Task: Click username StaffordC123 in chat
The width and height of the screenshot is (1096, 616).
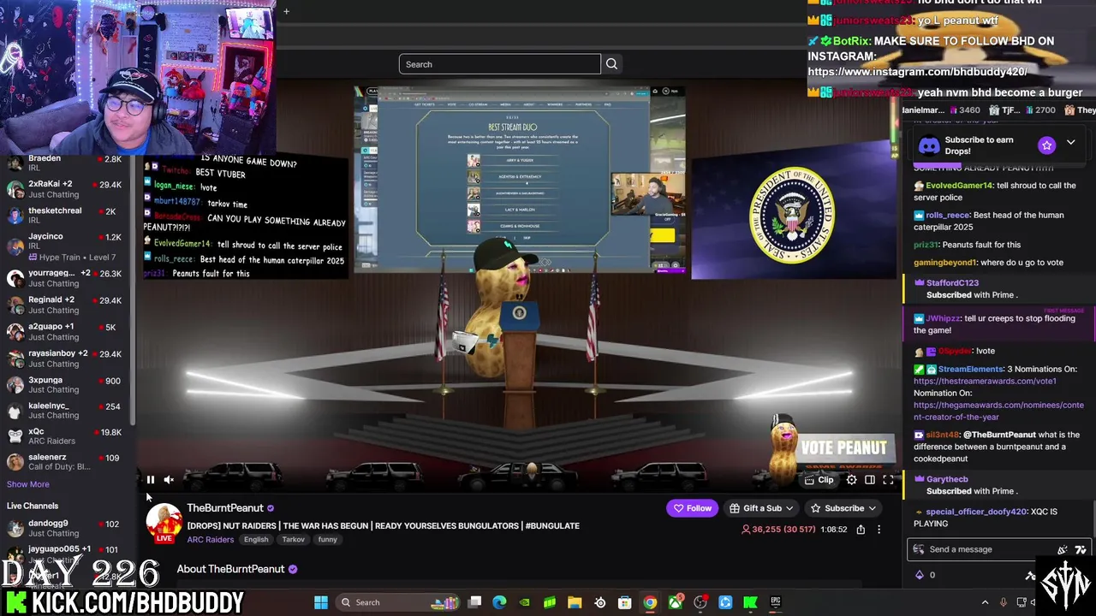Action: (951, 283)
